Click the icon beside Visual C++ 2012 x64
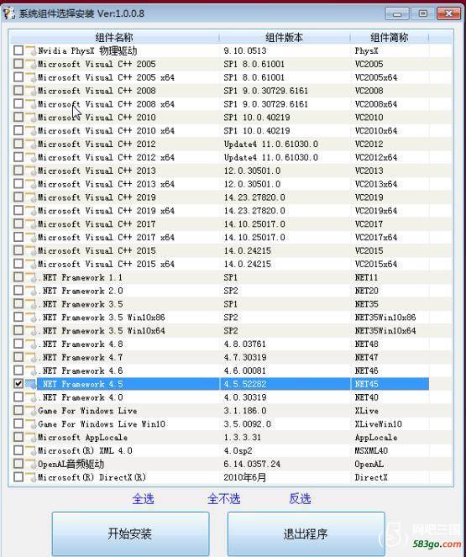This screenshot has height=557, width=466. (31, 157)
